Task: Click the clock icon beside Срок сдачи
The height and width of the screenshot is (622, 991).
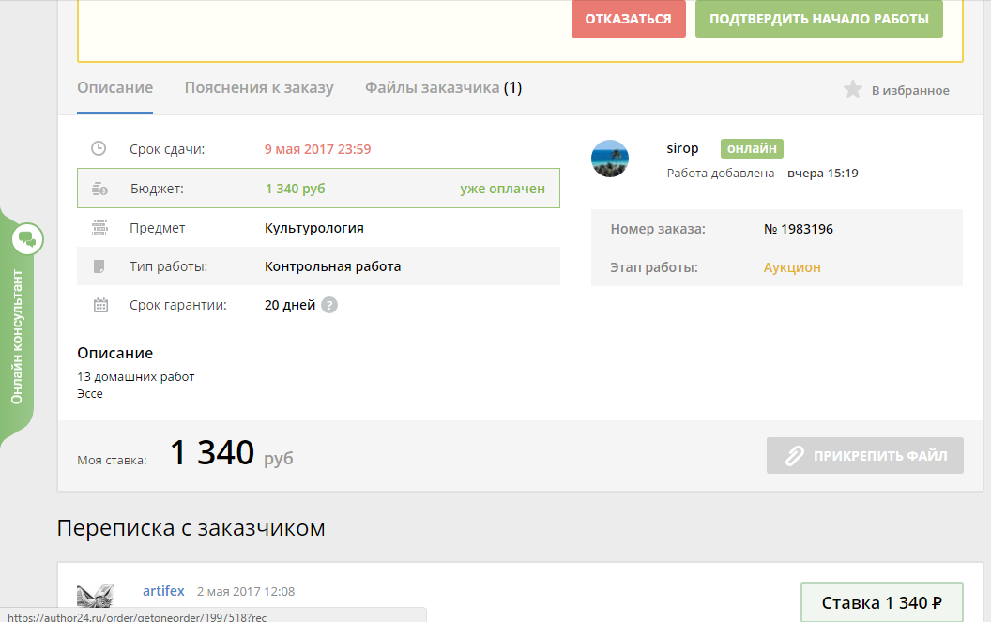Action: click(99, 148)
